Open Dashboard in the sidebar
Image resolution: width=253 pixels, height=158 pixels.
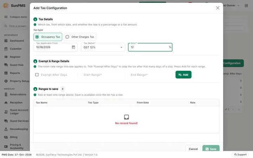coord(17,41)
